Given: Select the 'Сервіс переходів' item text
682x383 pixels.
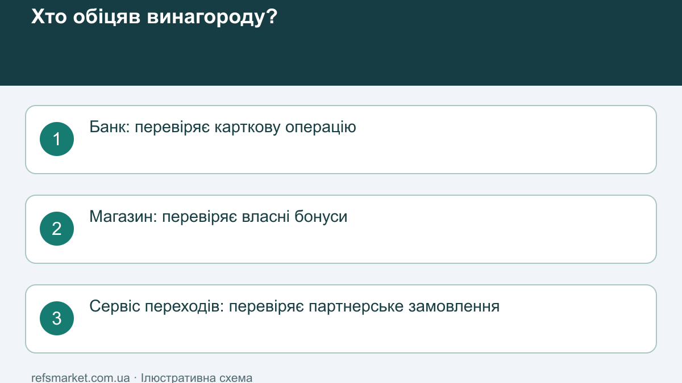Looking at the screenshot, I should click(x=294, y=306).
